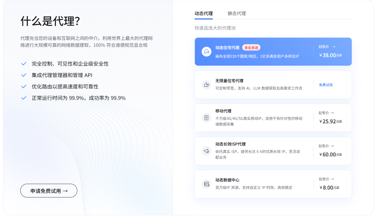Click the 动态数据中心 database icon
This screenshot has width=378, height=216.
[207, 184]
